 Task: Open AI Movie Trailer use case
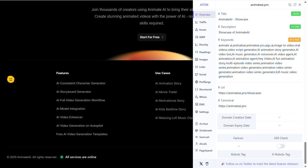pyautogui.click(x=166, y=92)
